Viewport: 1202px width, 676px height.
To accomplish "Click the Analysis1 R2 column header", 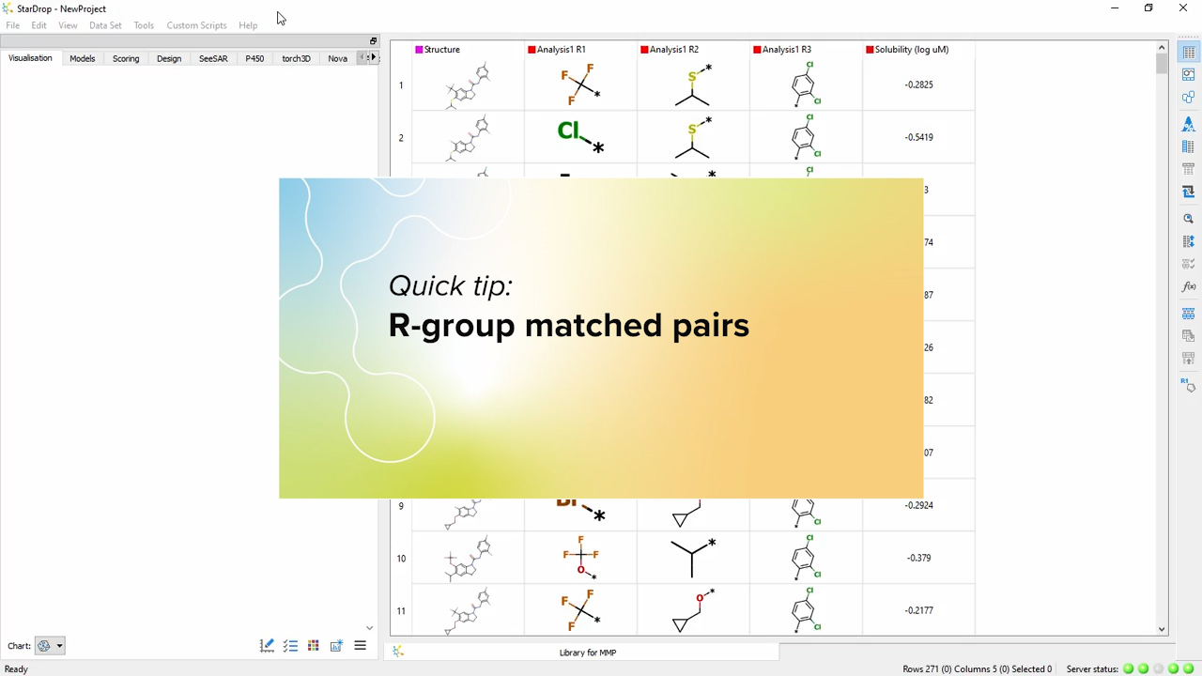I will click(693, 50).
